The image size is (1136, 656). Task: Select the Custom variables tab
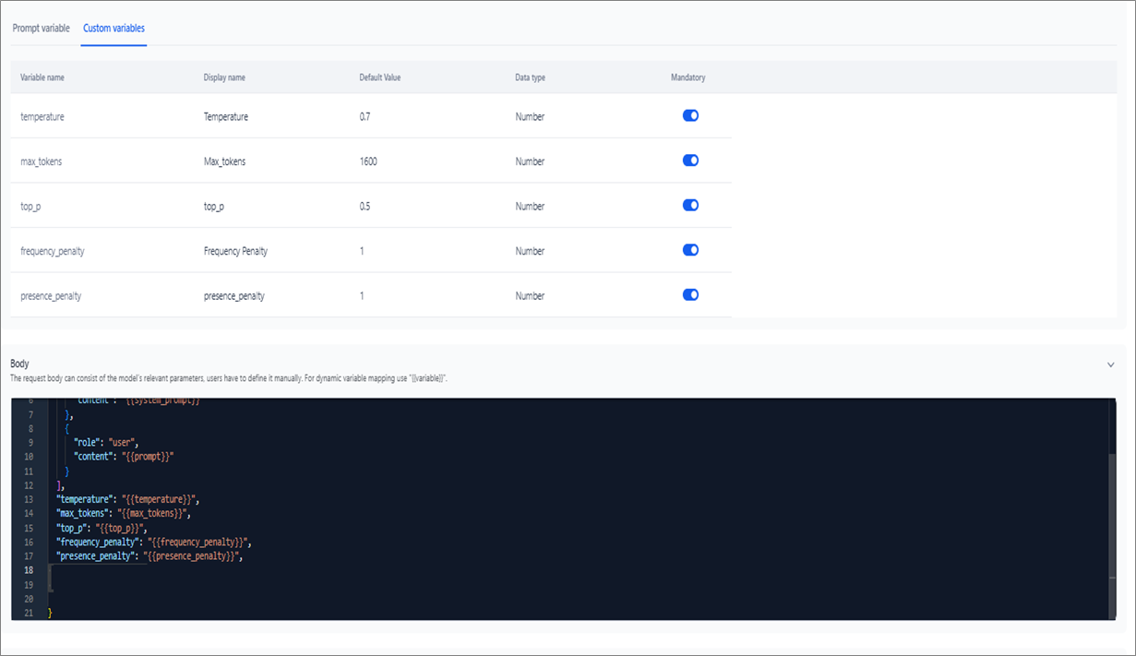[x=114, y=29]
